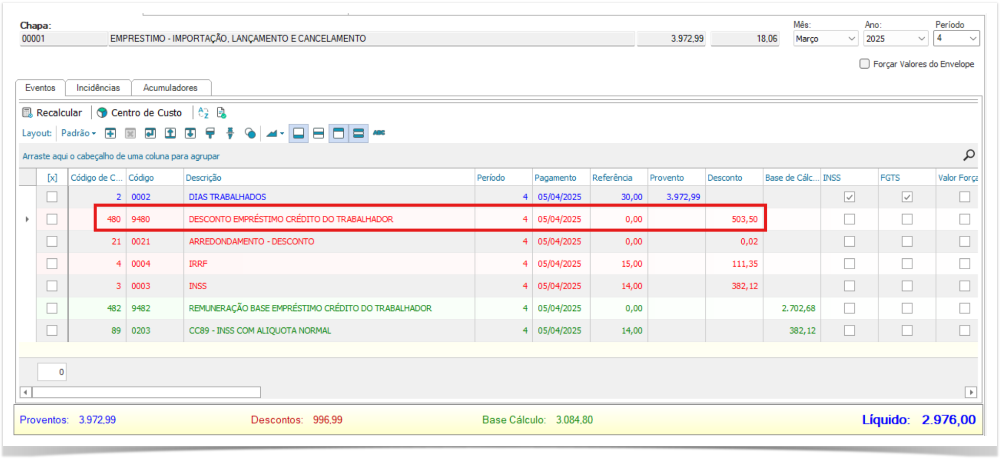Click the restore layout return-arrow icon

click(x=150, y=133)
